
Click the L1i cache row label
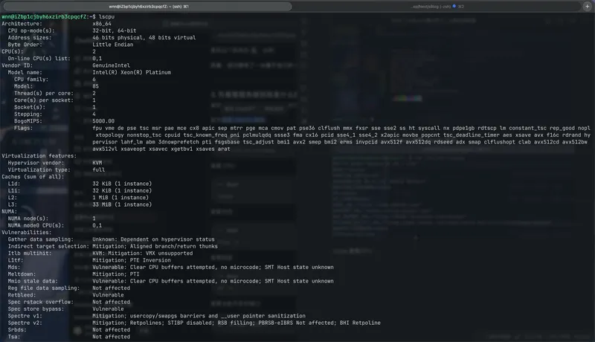click(14, 191)
